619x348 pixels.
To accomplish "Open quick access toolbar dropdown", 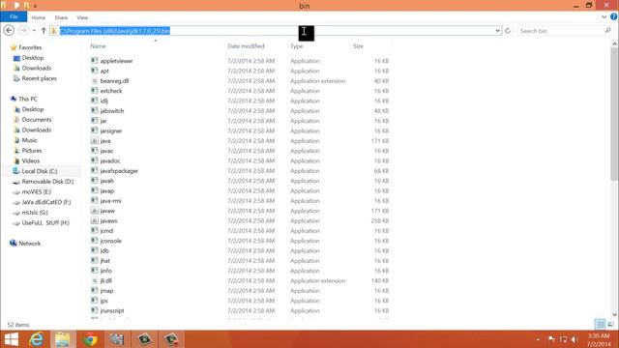I will (x=35, y=6).
